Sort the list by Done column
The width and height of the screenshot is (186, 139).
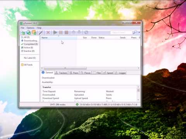(94, 38)
